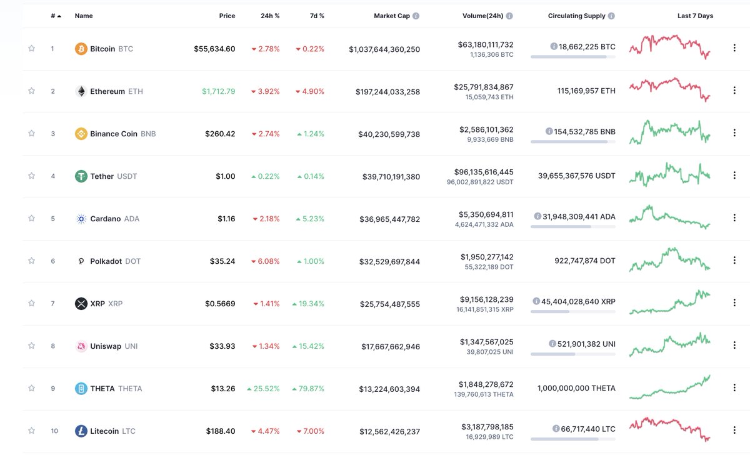The image size is (750, 455).
Task: Click info icon beside BNB circulating supply
Action: pyautogui.click(x=549, y=131)
